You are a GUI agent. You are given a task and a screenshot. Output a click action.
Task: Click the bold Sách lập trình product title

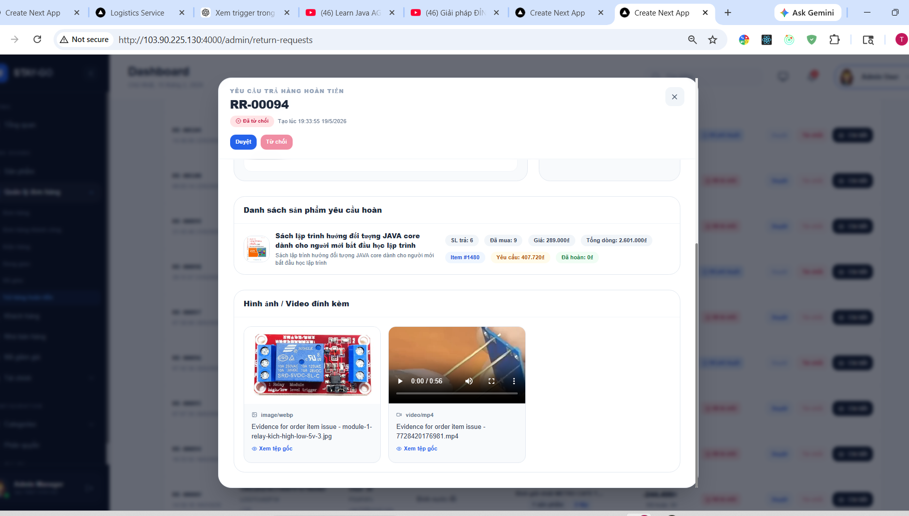[x=348, y=241]
